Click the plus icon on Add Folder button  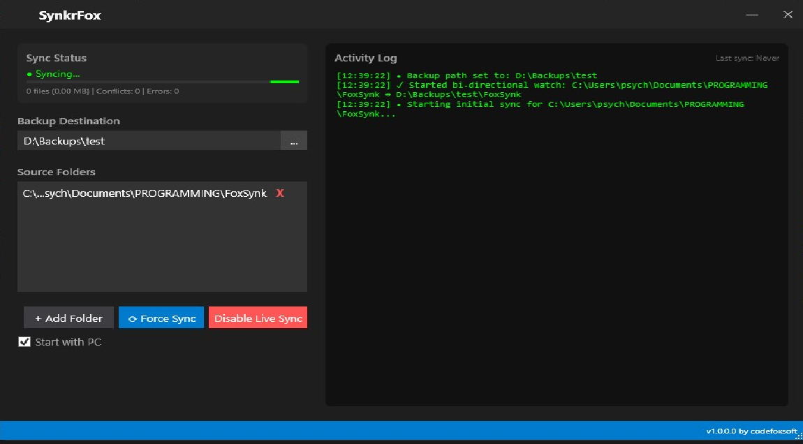coord(37,318)
